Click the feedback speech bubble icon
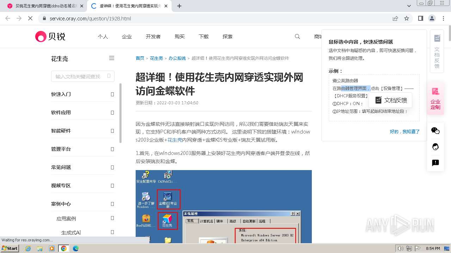 pos(435,163)
